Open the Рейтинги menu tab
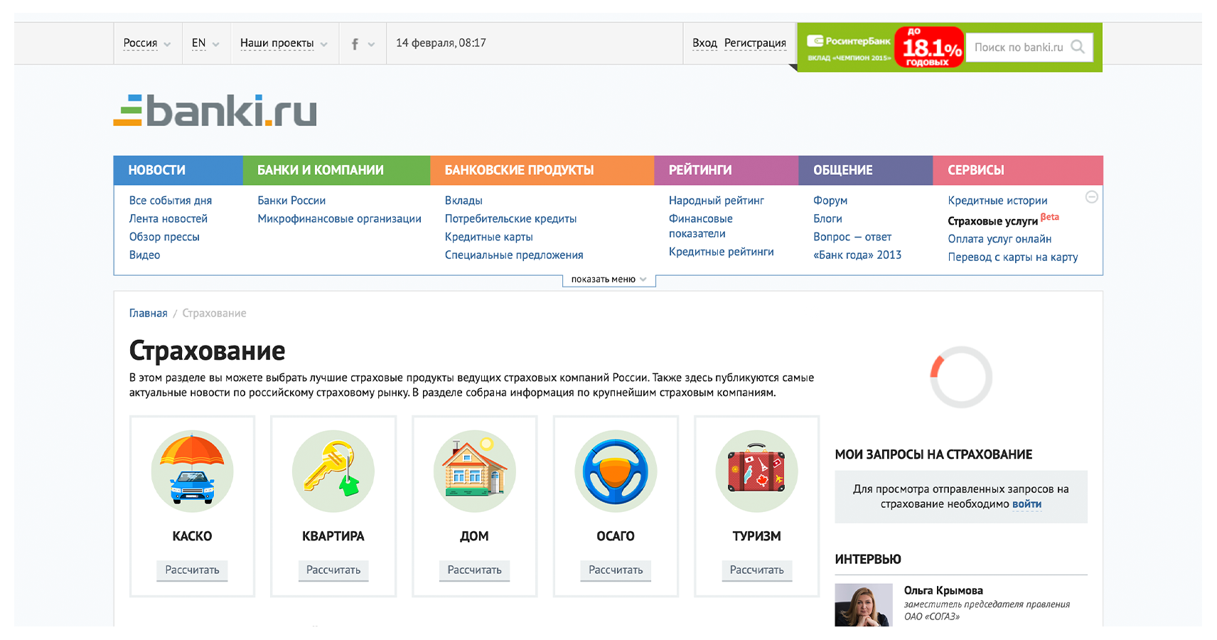 [700, 170]
